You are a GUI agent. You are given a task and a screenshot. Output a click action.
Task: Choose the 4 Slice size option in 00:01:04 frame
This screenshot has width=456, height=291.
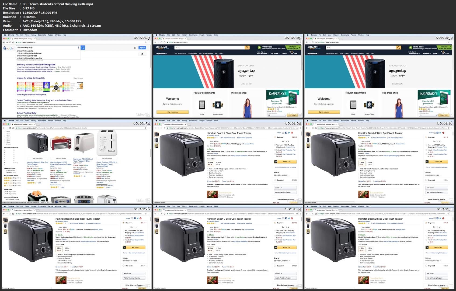pyautogui.click(x=219, y=163)
